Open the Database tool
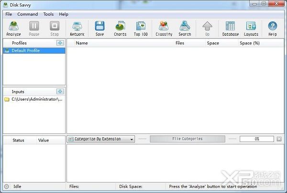Viewport: 287px width, 193px height. click(231, 29)
